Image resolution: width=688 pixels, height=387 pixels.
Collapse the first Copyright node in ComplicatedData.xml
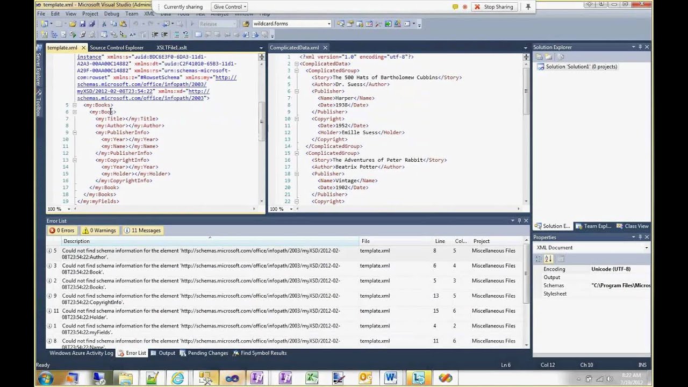pos(296,118)
